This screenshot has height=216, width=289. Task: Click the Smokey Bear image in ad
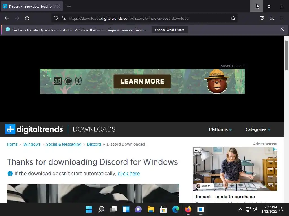click(217, 81)
